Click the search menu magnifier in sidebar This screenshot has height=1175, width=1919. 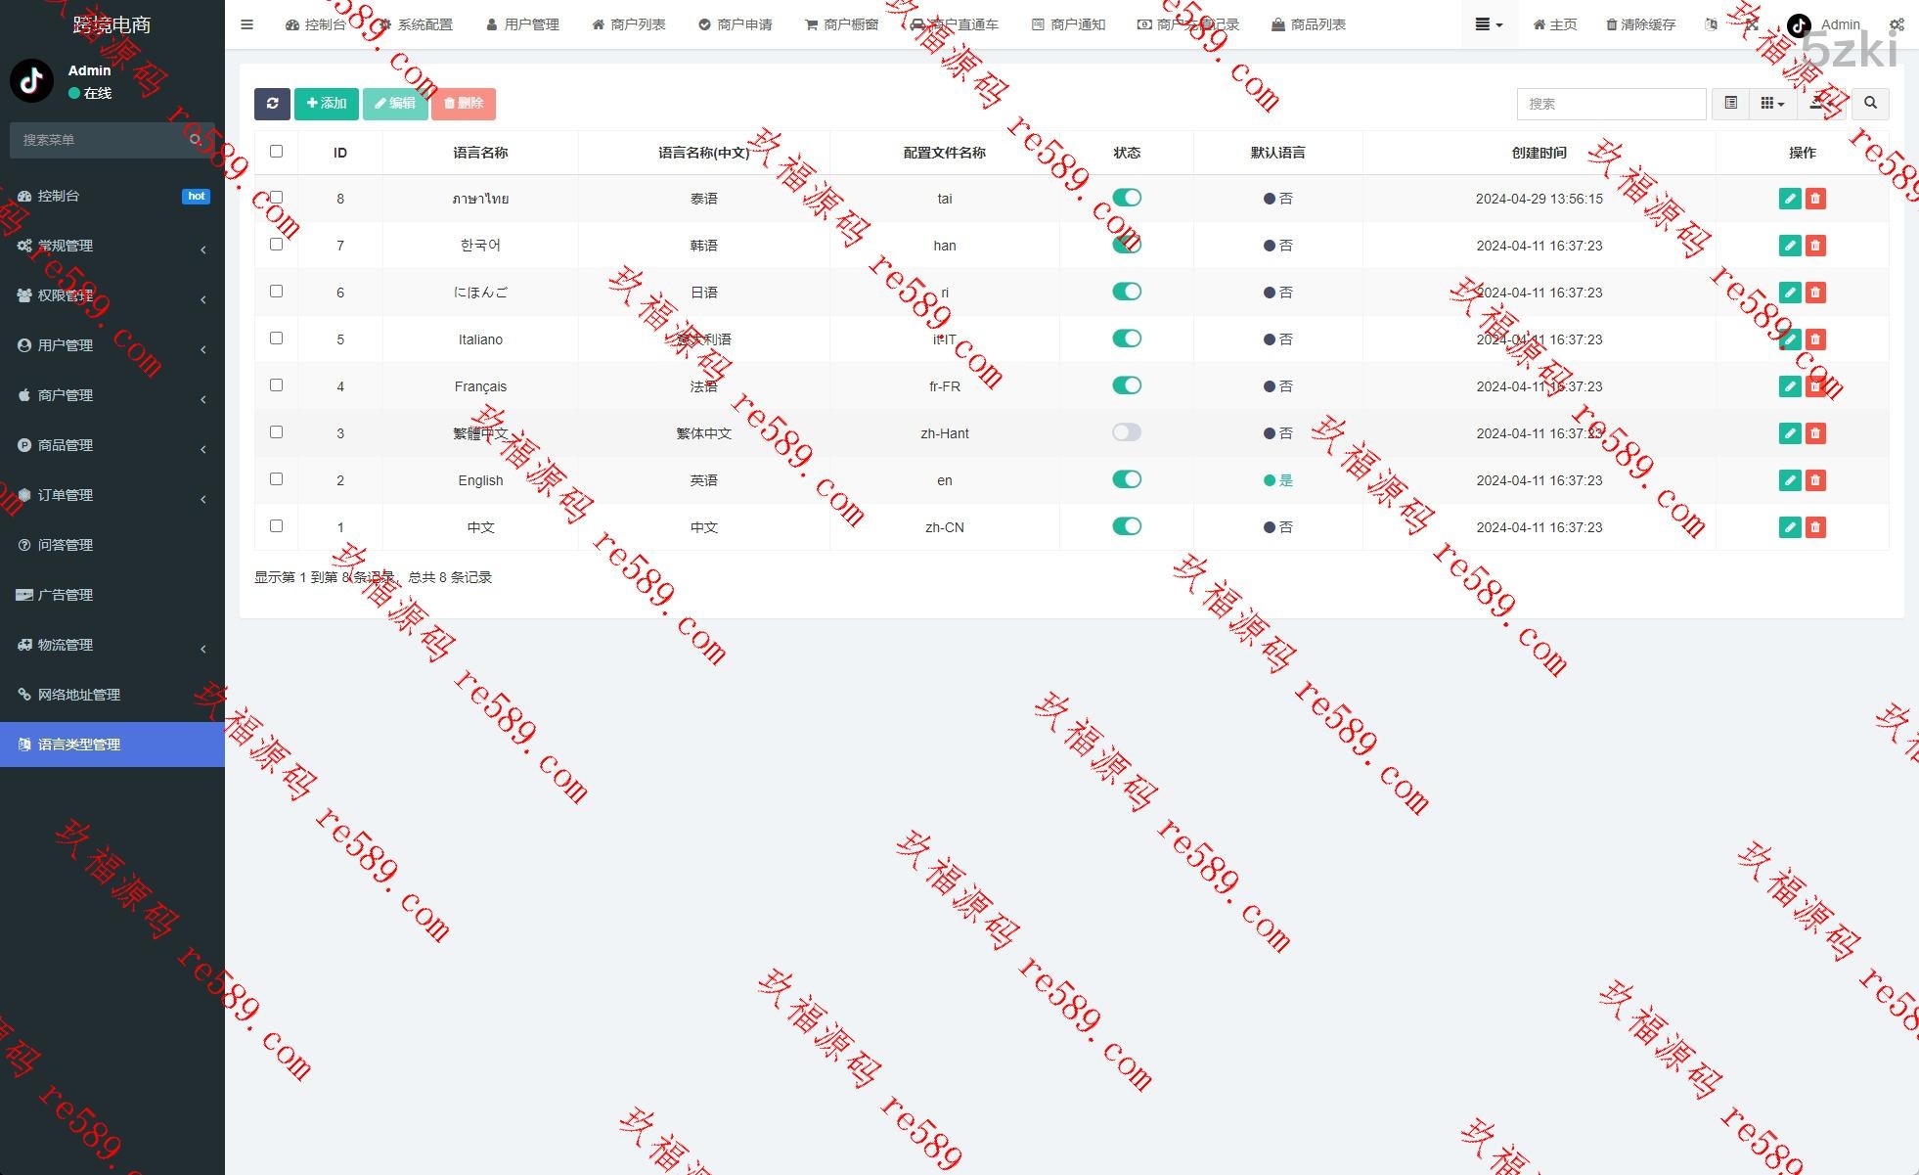pyautogui.click(x=196, y=140)
